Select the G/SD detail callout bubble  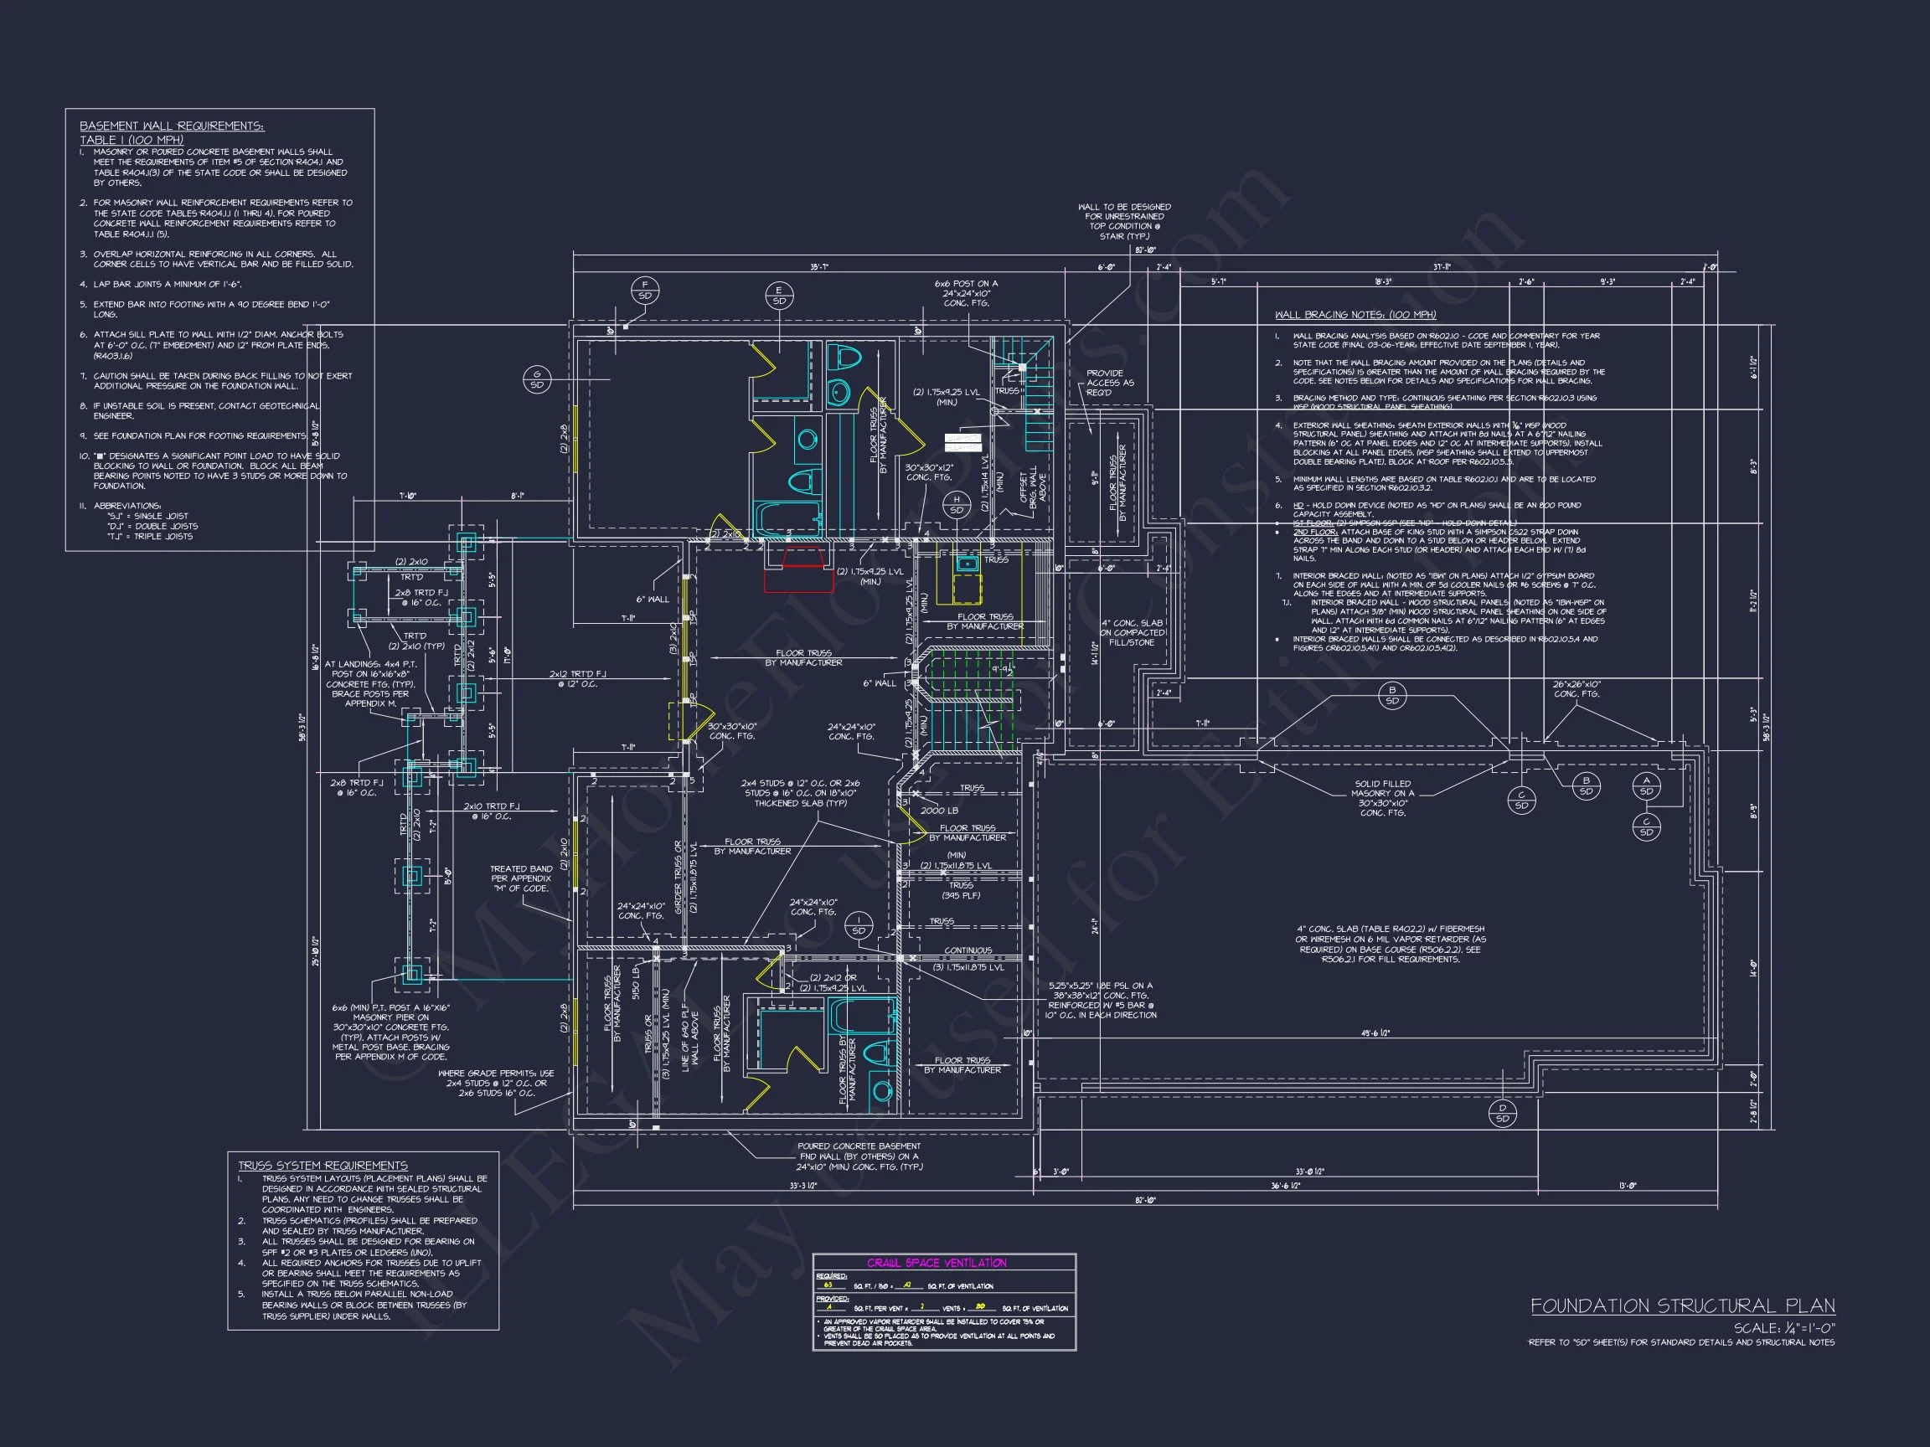(x=537, y=379)
